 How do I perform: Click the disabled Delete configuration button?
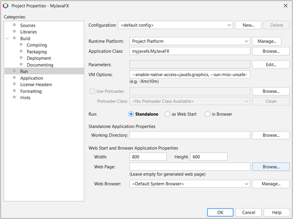point(277,25)
